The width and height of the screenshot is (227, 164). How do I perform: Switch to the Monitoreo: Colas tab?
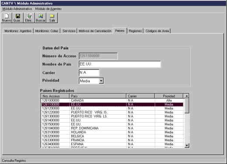[47, 31]
